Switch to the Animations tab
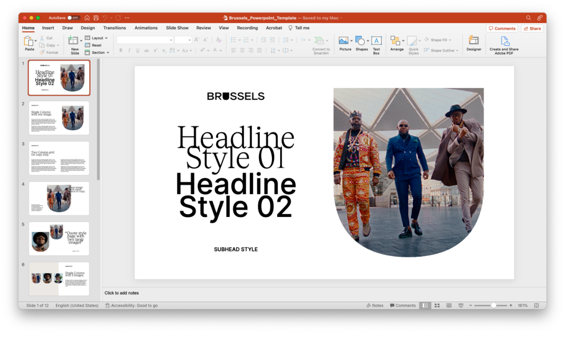The height and width of the screenshot is (337, 565). [x=146, y=28]
